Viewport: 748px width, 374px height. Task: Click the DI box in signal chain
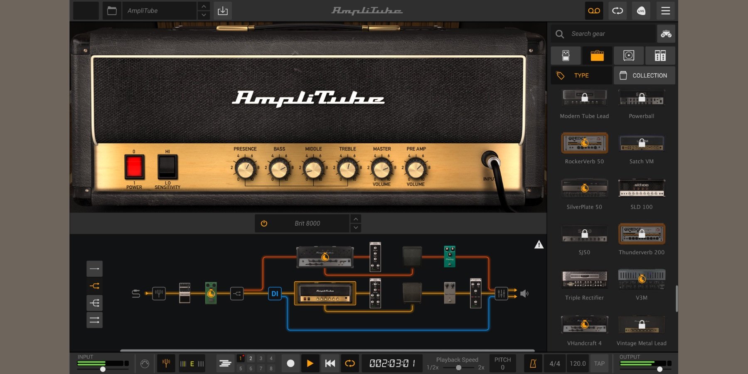(275, 294)
